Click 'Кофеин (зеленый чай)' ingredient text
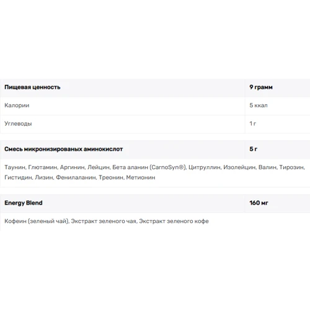 tap(37, 221)
